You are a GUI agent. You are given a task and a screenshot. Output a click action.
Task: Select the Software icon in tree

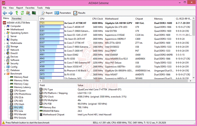click(x=8, y=60)
